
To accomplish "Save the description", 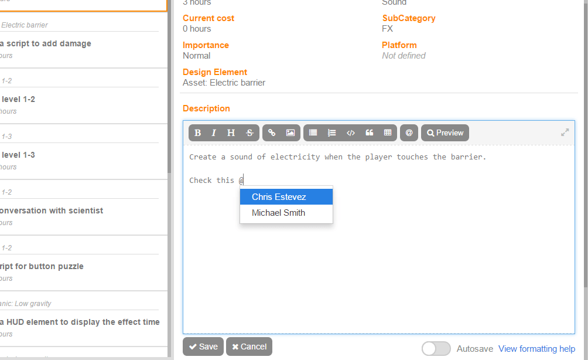I will tap(203, 347).
